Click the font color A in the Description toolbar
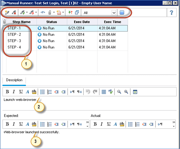The height and width of the screenshot is (149, 180). pyautogui.click(x=28, y=92)
